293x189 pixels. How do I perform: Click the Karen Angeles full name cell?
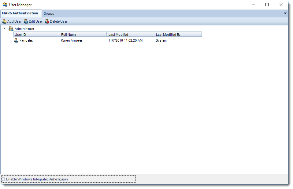(72, 40)
